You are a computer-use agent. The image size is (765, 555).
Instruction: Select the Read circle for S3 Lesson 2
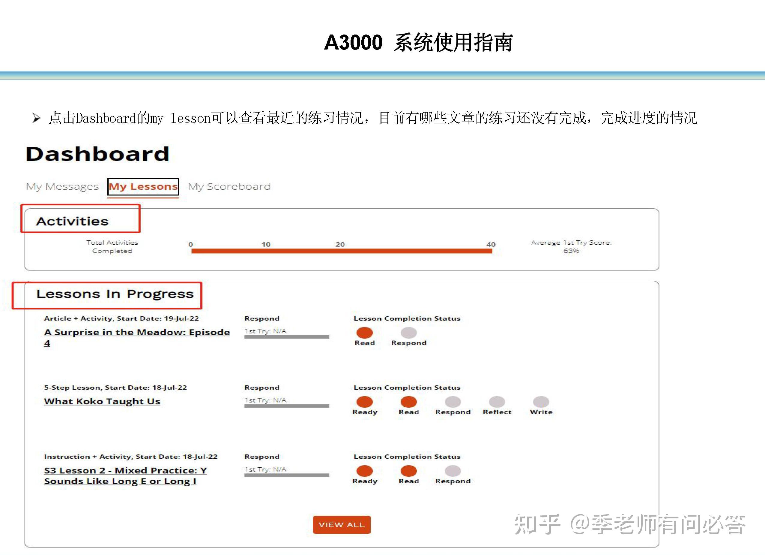click(x=409, y=472)
